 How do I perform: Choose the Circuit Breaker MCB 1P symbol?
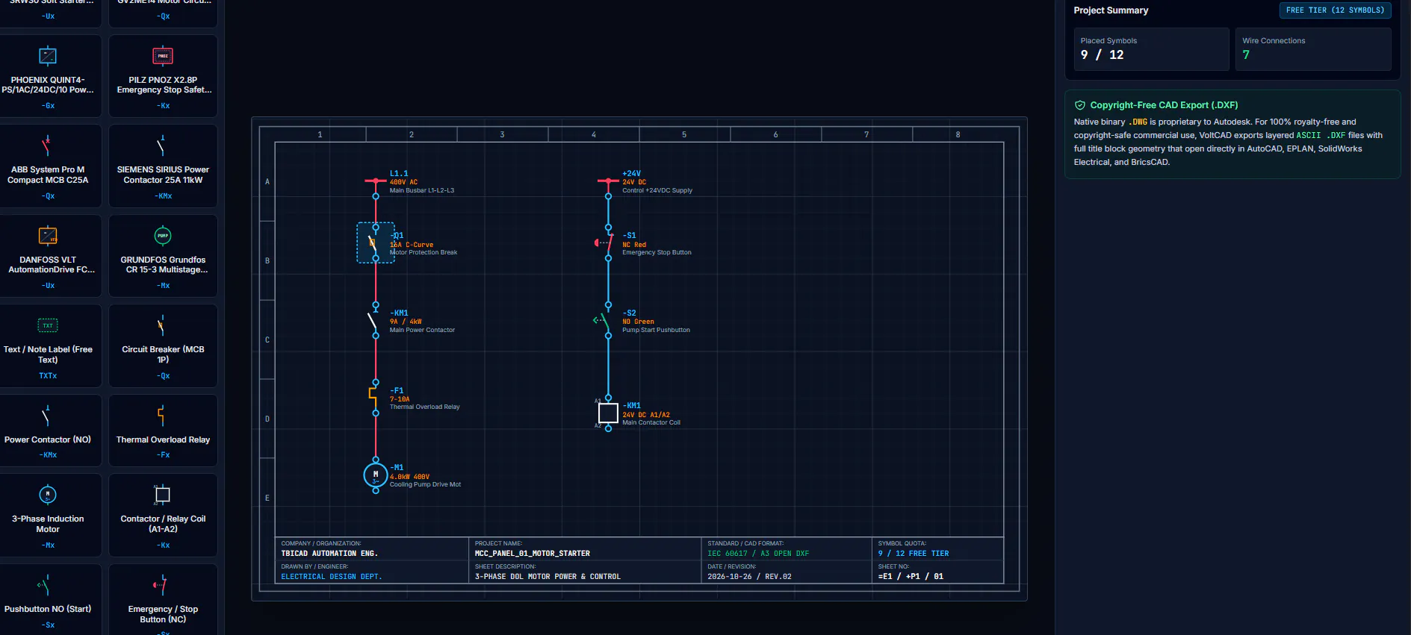pos(163,345)
